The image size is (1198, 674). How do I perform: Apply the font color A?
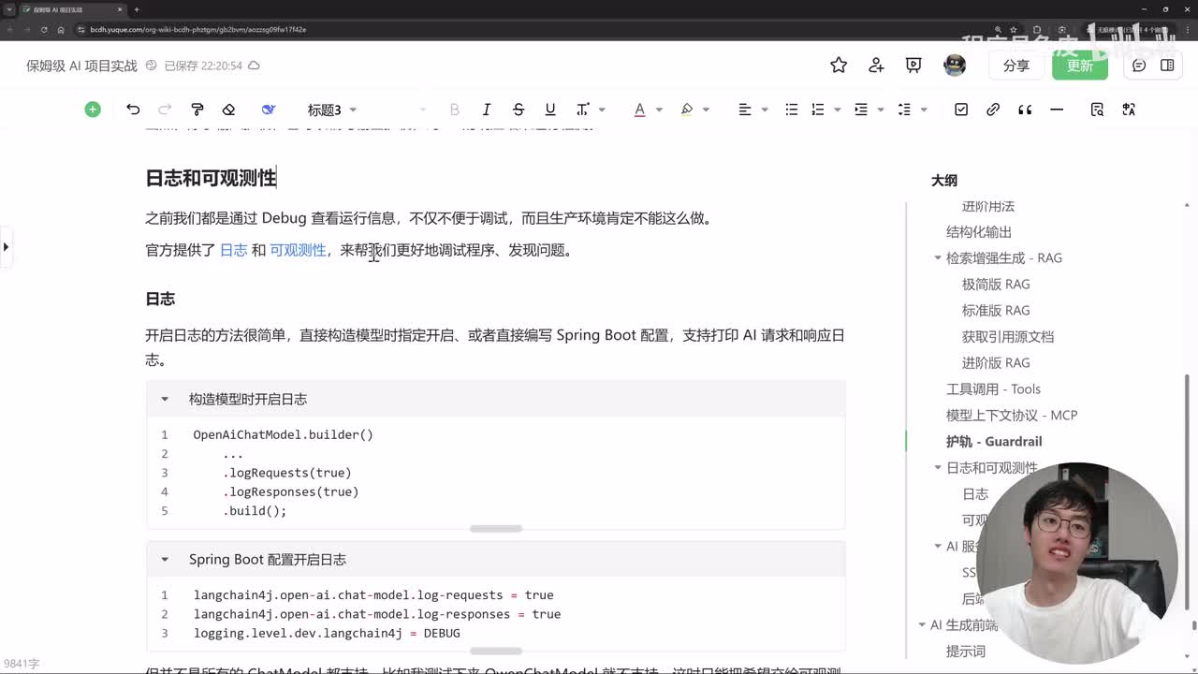point(640,110)
